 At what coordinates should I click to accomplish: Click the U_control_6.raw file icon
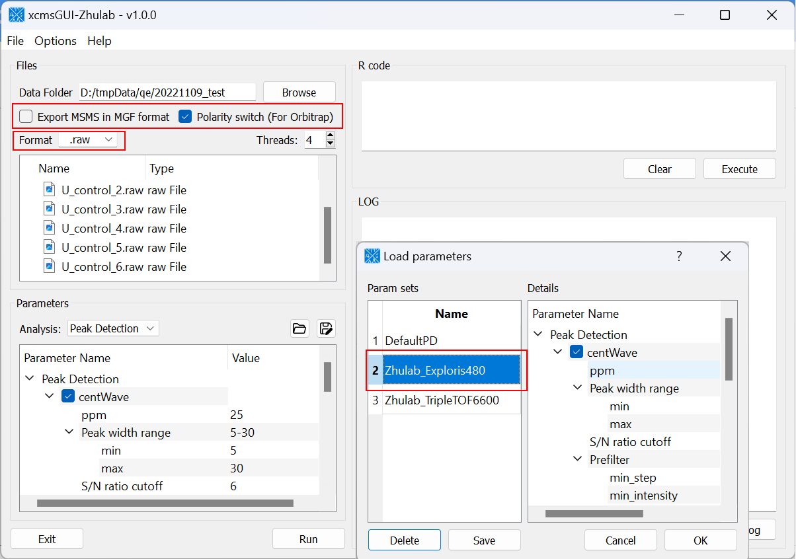tap(49, 266)
